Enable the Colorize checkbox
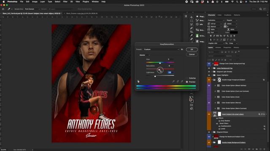The image size is (270, 151). [187, 78]
